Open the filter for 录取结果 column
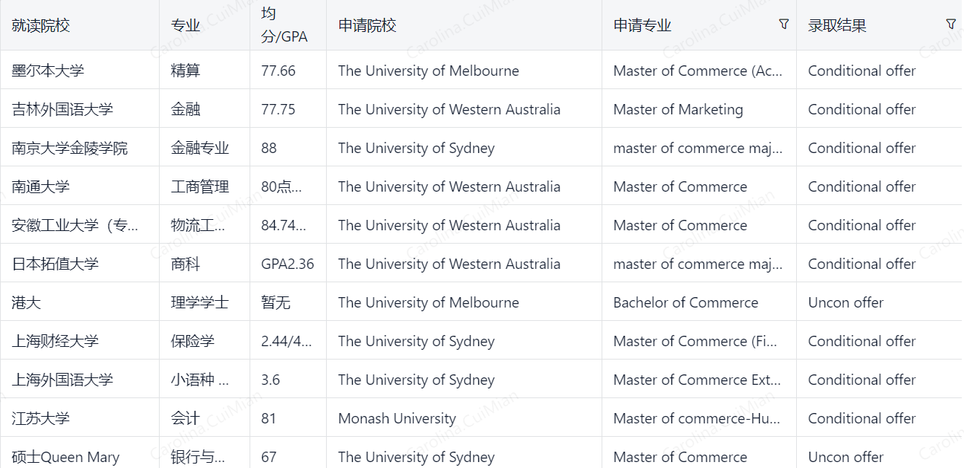This screenshot has height=468, width=964. 951,25
